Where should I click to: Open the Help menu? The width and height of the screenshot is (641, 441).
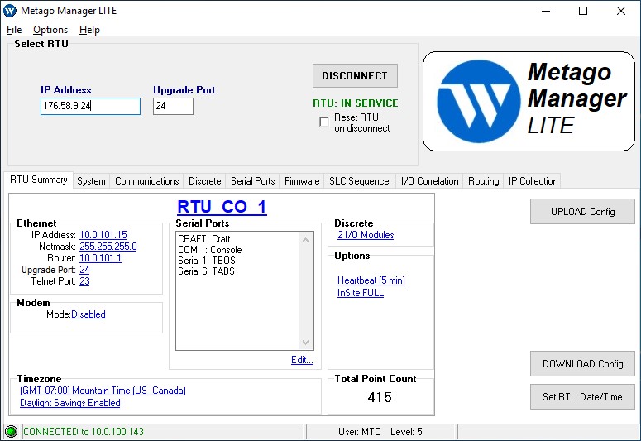pos(89,30)
